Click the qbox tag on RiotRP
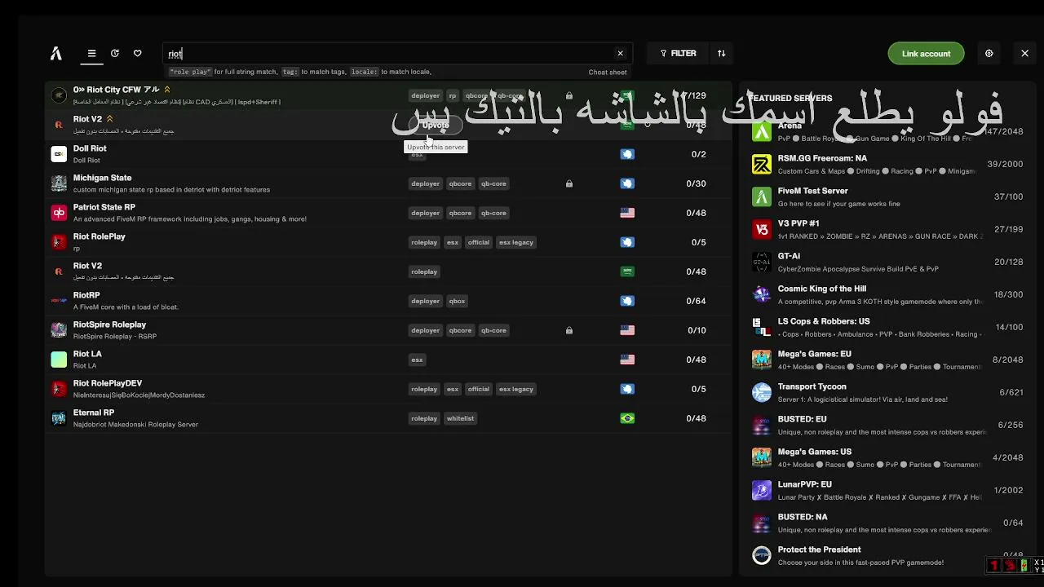 tap(457, 301)
